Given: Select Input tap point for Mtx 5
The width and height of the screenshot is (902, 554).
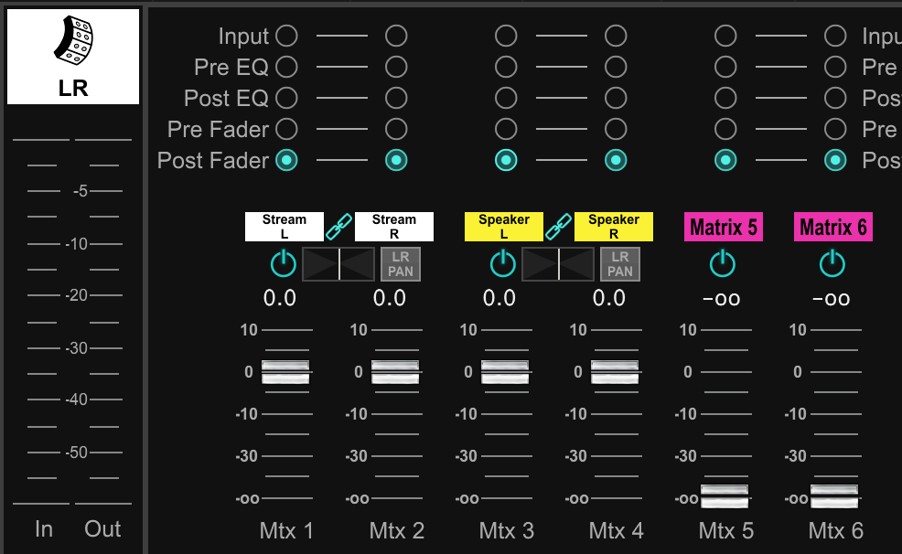Looking at the screenshot, I should coord(725,36).
